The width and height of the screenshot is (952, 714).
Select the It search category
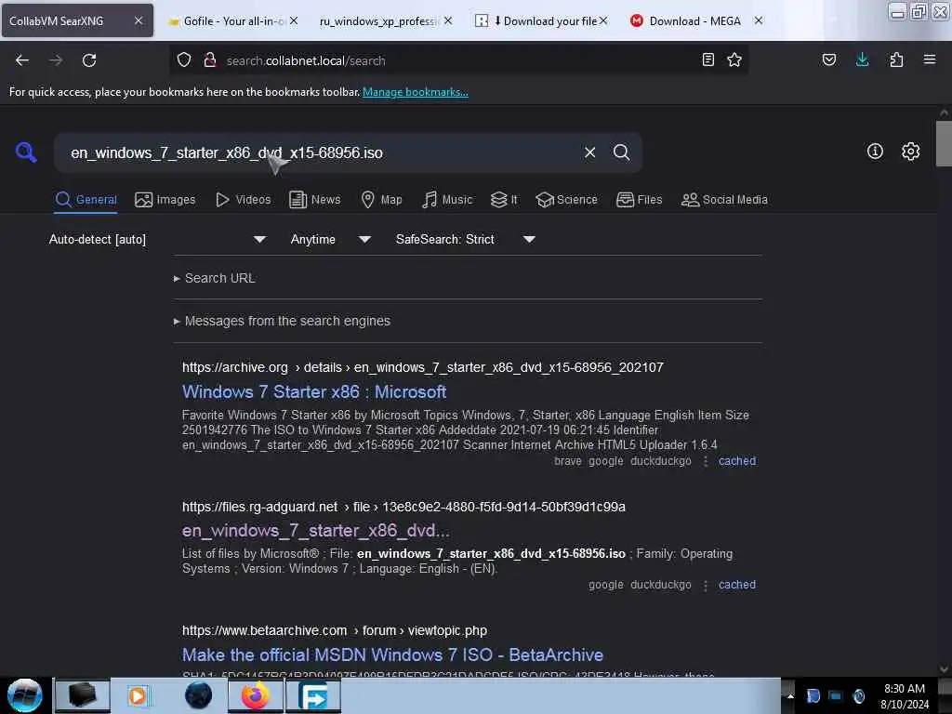click(x=504, y=199)
